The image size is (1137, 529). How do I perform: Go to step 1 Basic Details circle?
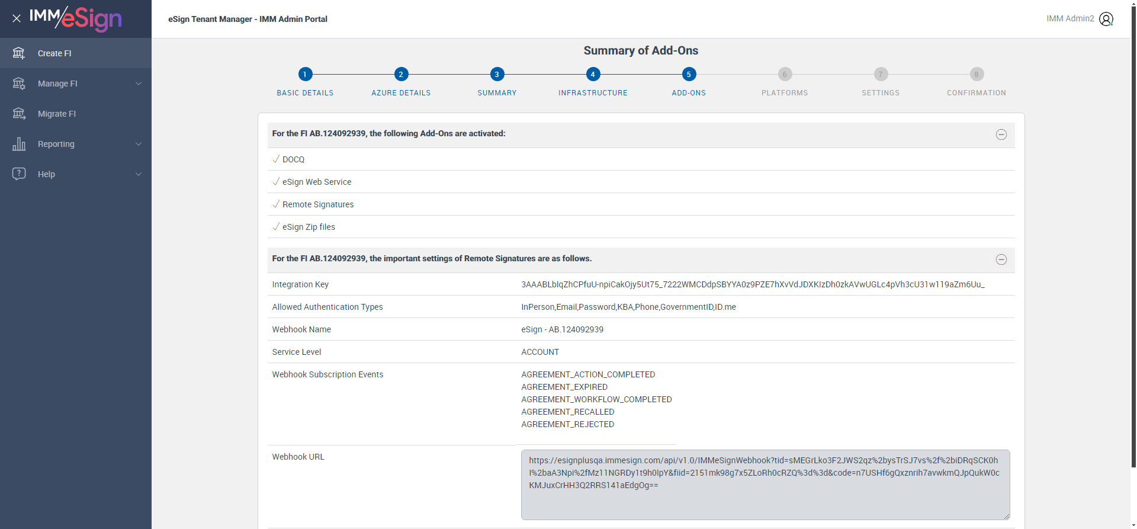(305, 74)
